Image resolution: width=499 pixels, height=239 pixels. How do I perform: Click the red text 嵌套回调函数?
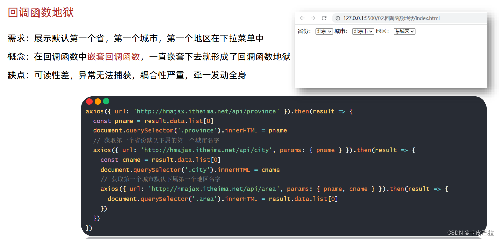tap(114, 57)
